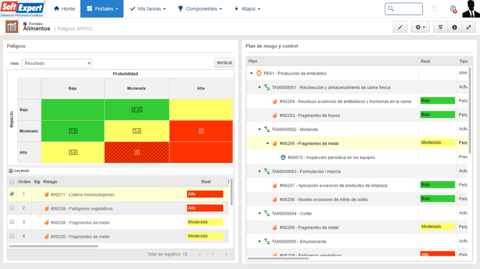Image resolution: width=480 pixels, height=269 pixels.
Task: Click the user profile avatar
Action: click(471, 9)
